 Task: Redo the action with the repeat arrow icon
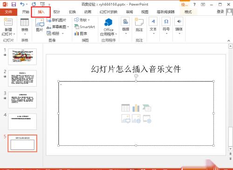(34, 4)
